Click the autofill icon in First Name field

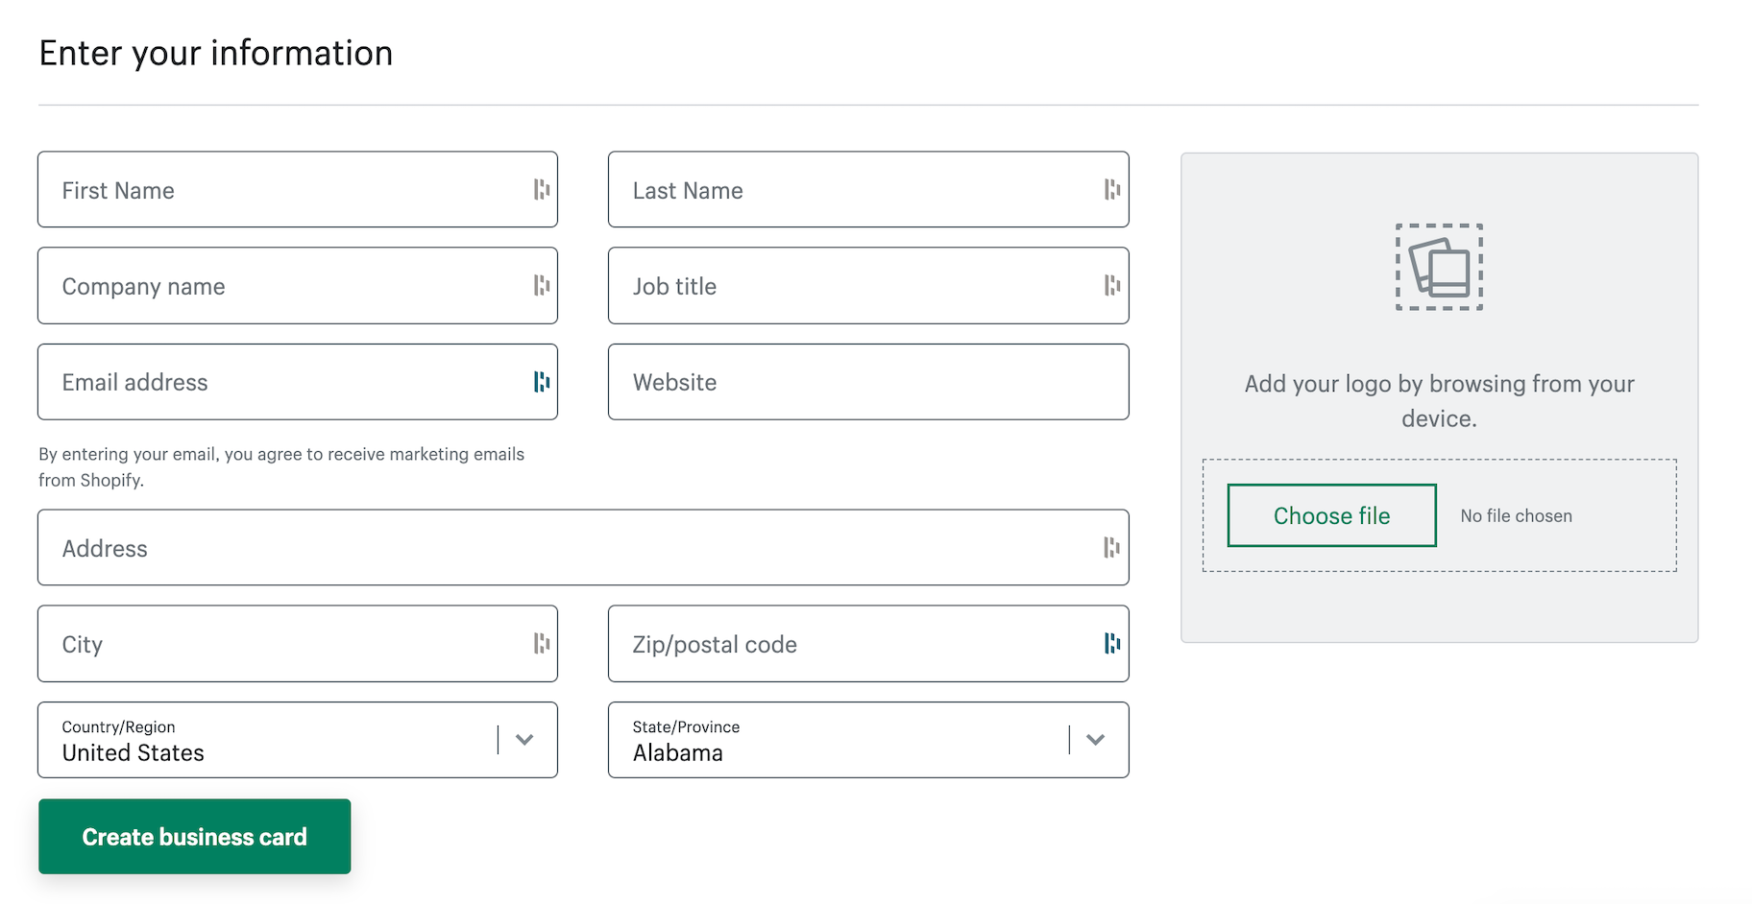pyautogui.click(x=542, y=190)
